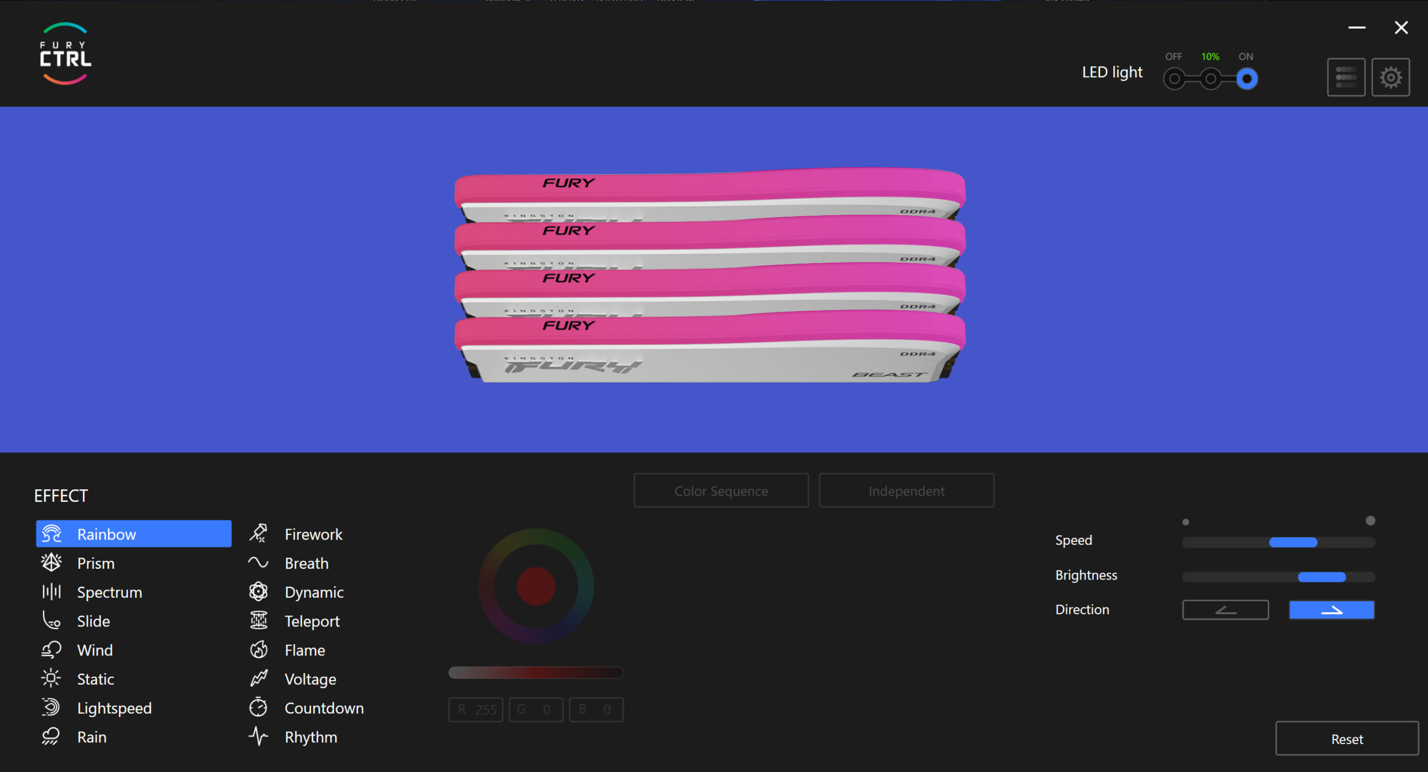Click the Breath wave icon
Screen dimensions: 1428x772
click(x=258, y=563)
